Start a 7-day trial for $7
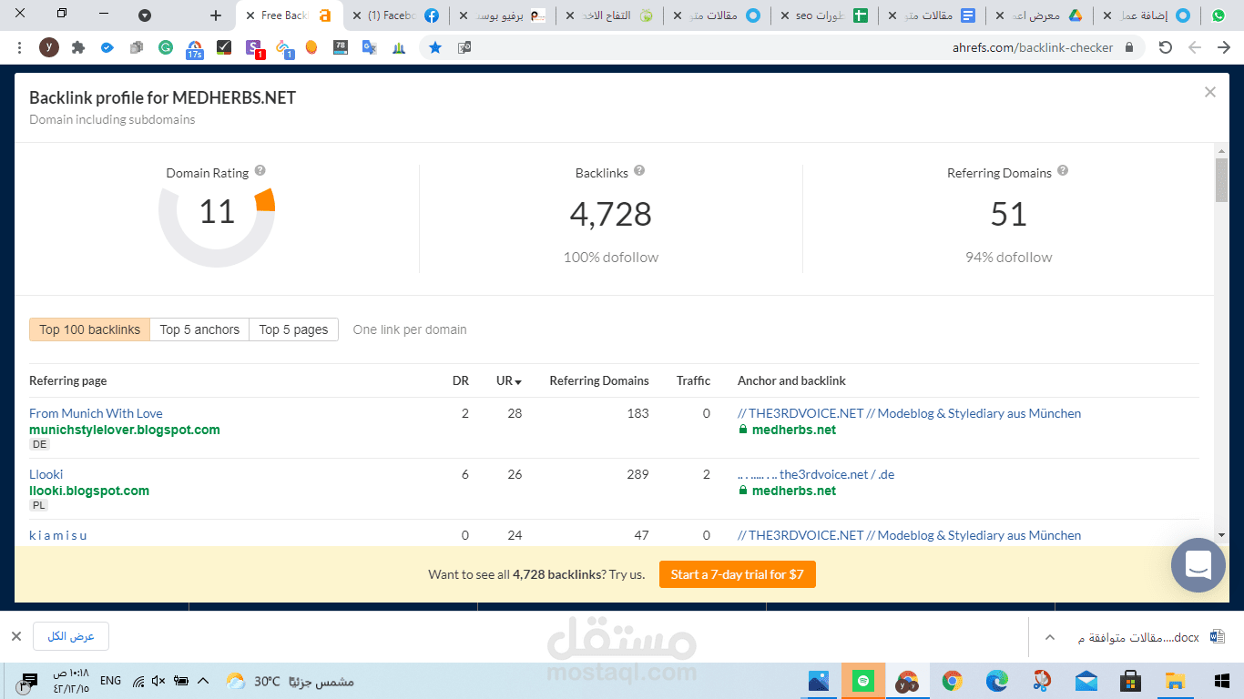 (737, 574)
